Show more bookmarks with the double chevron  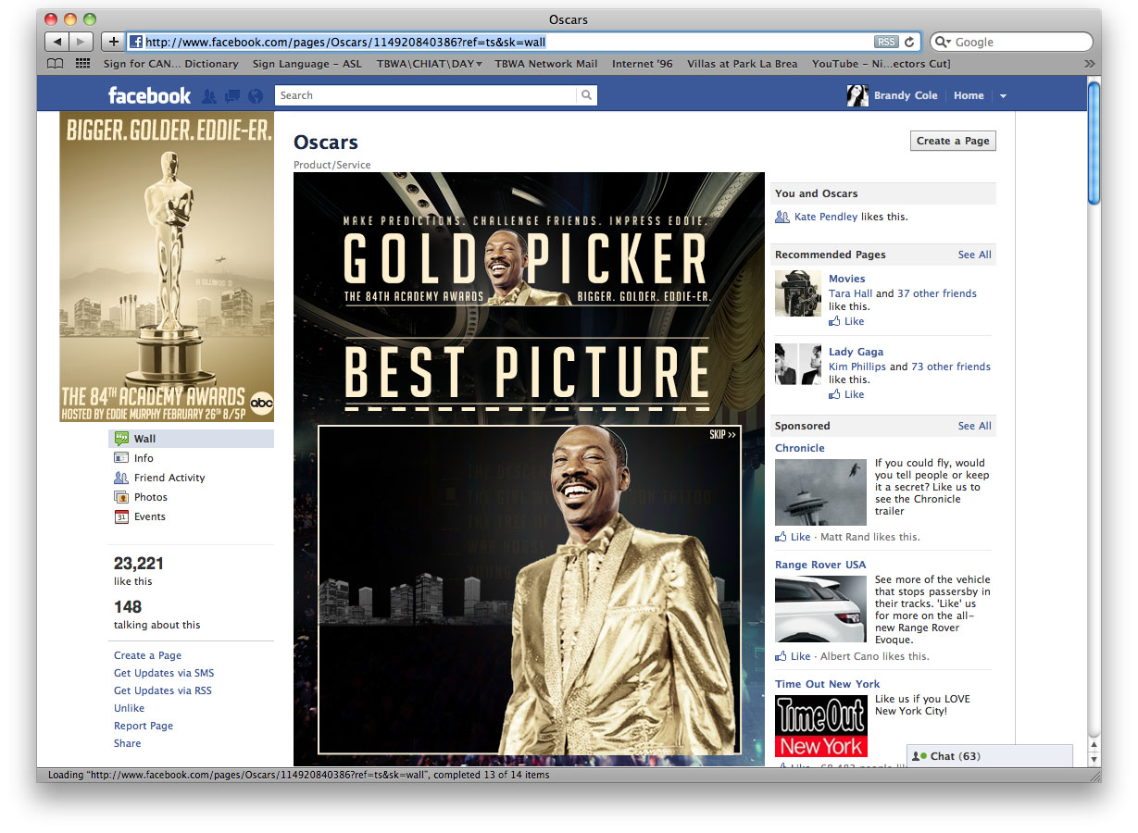click(1089, 64)
